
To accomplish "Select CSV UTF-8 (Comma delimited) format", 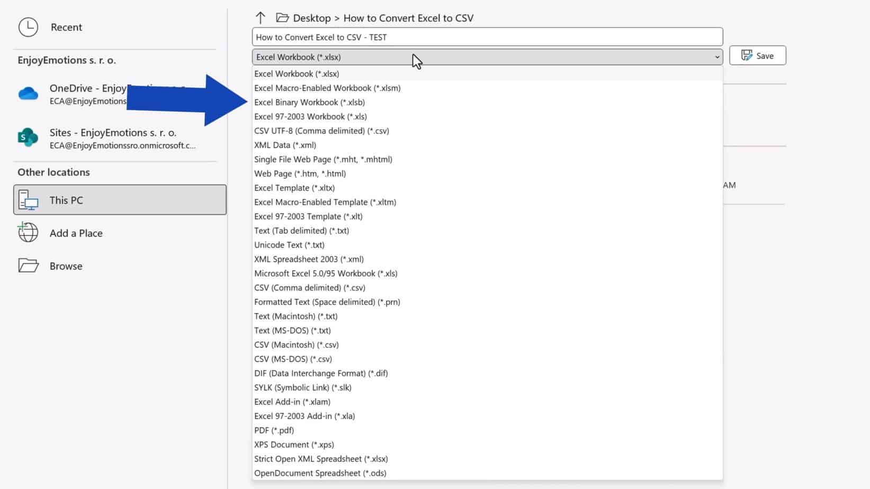I will 321,131.
